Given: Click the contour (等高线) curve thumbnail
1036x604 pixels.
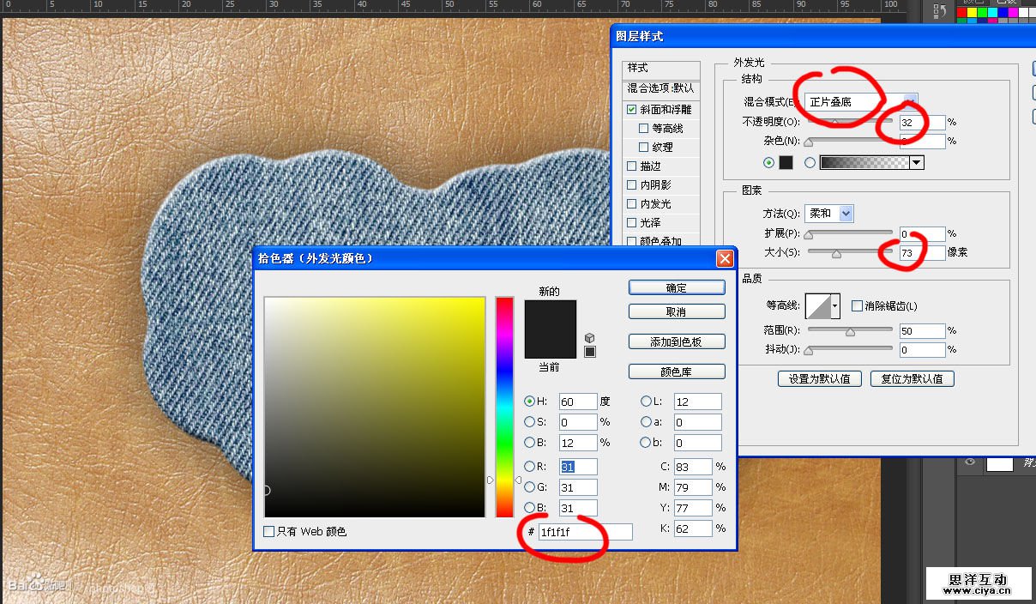Looking at the screenshot, I should [822, 306].
